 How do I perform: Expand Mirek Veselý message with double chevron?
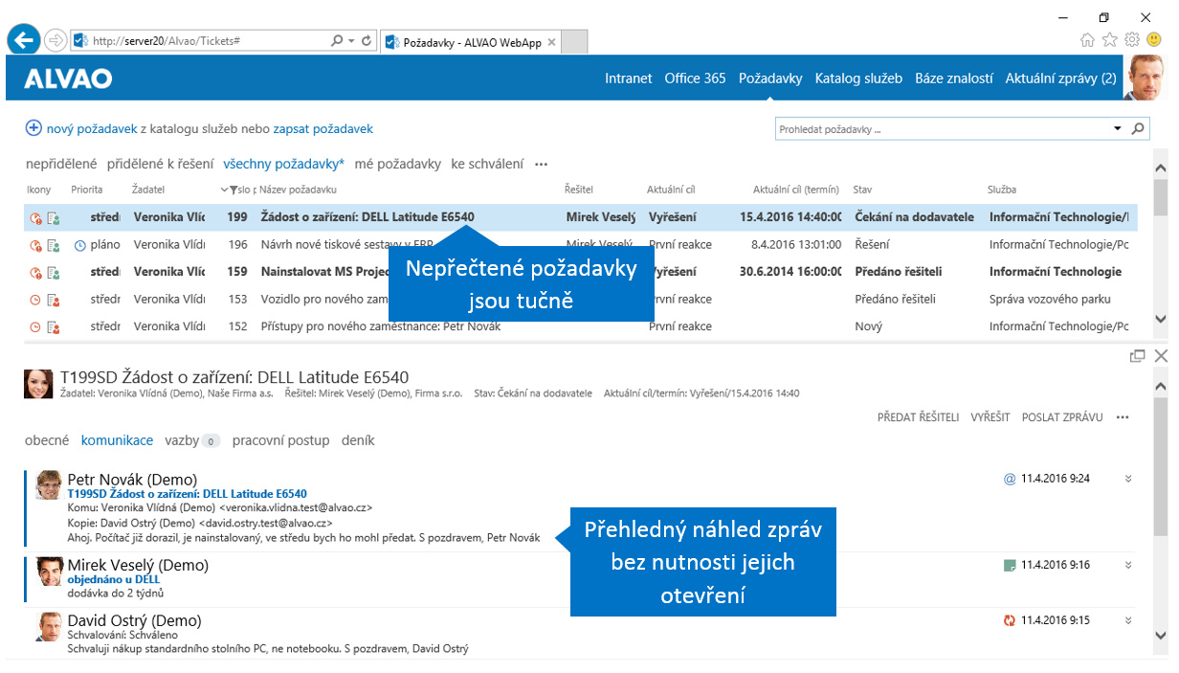[x=1128, y=566]
